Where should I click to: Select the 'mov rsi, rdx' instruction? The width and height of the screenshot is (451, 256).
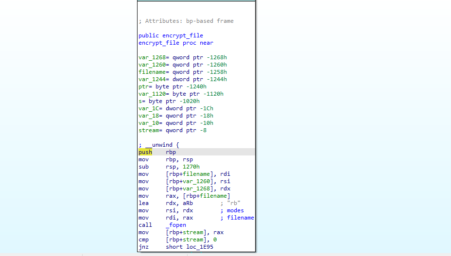pos(166,210)
